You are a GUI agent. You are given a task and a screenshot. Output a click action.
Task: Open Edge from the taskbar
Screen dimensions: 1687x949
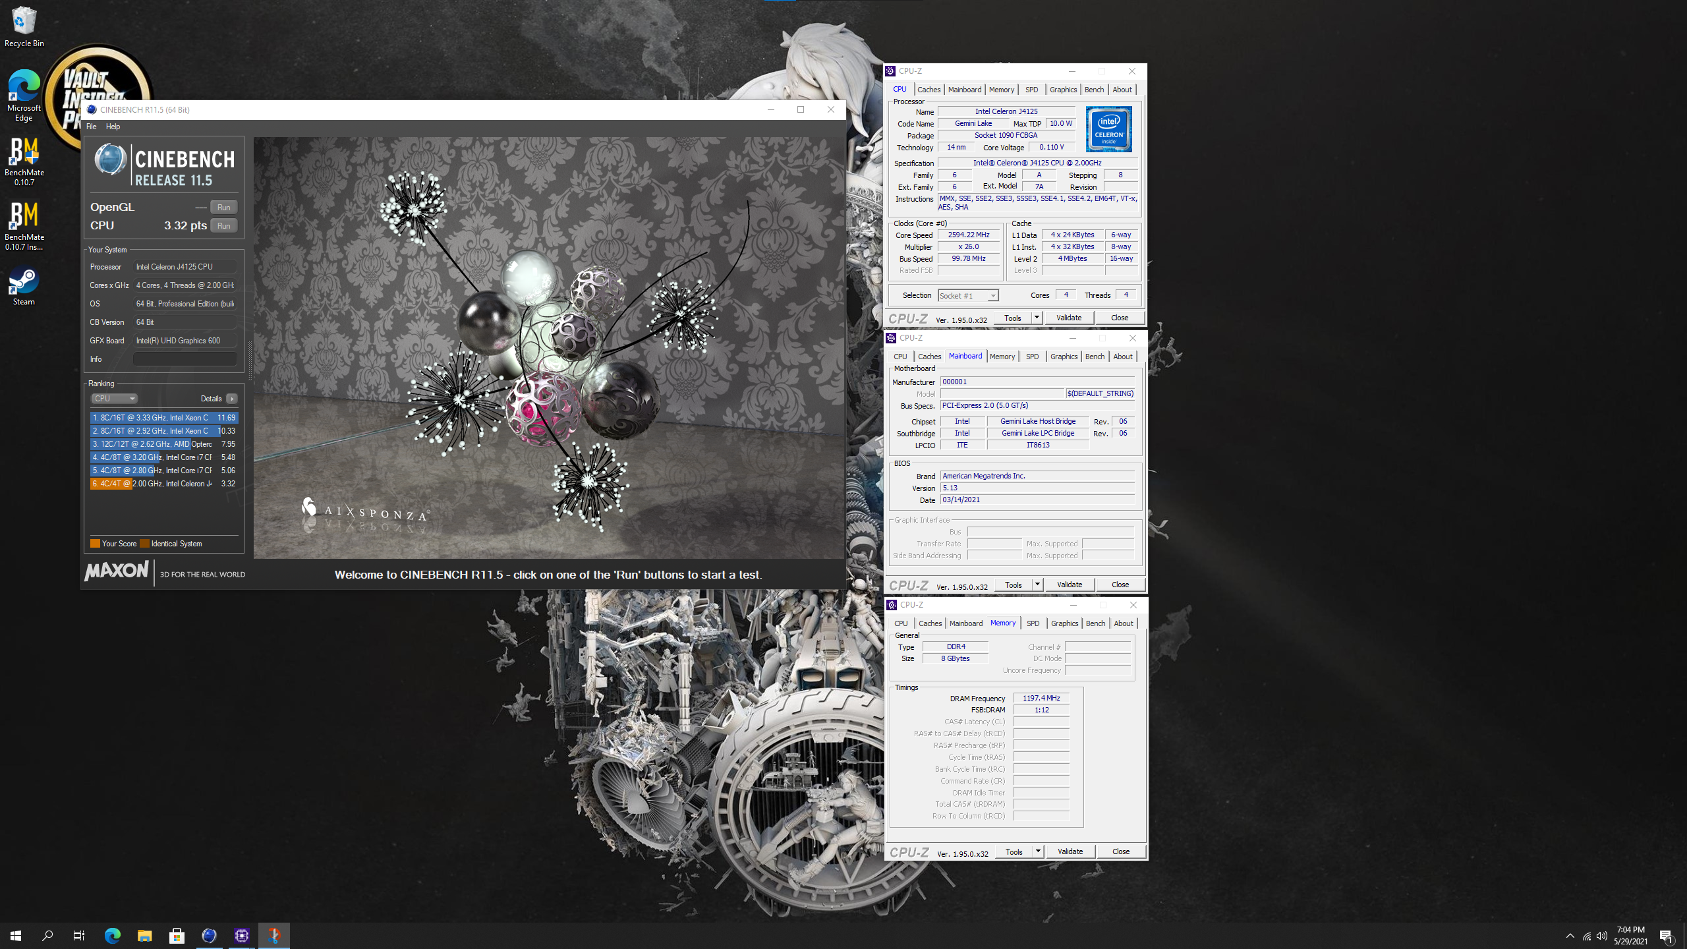click(x=113, y=935)
